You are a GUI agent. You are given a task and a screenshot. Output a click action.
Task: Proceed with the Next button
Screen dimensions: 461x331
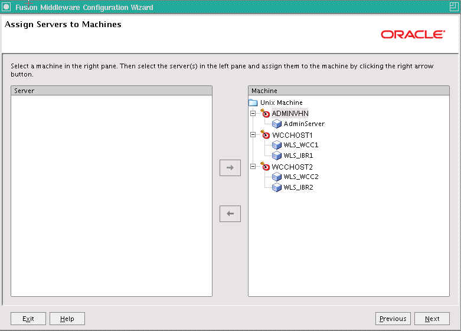(x=432, y=319)
